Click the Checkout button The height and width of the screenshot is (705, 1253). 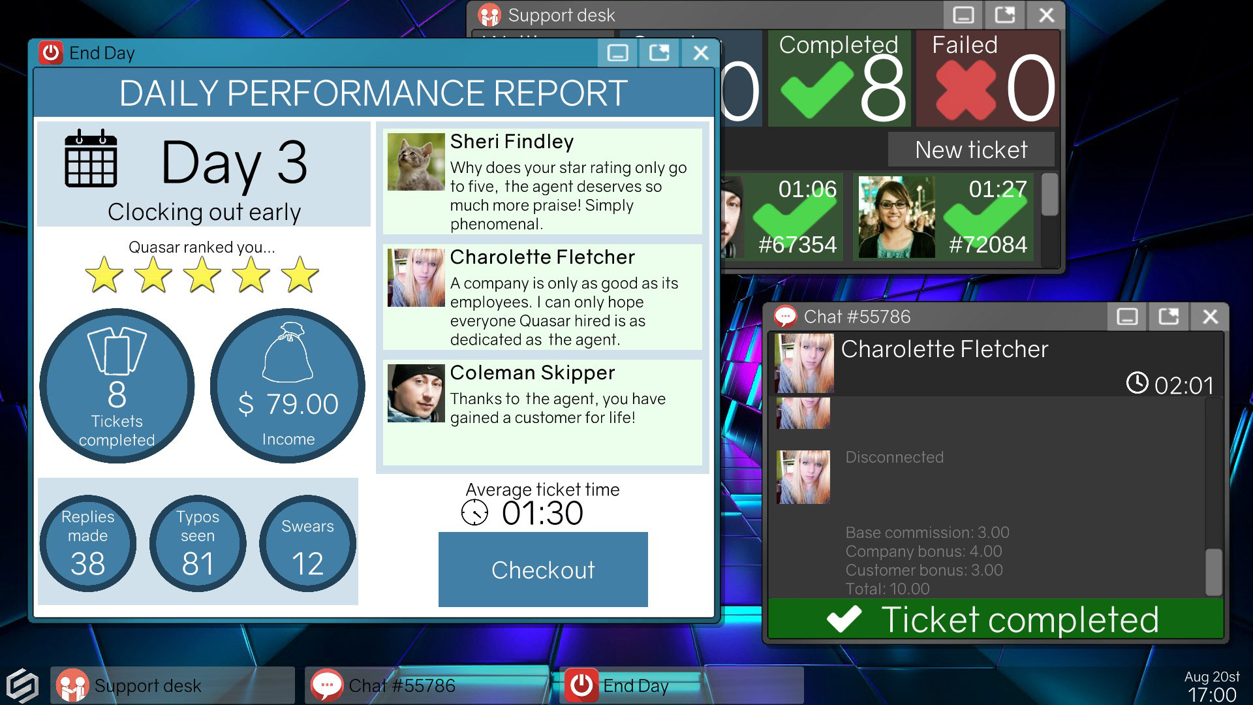[x=542, y=570]
